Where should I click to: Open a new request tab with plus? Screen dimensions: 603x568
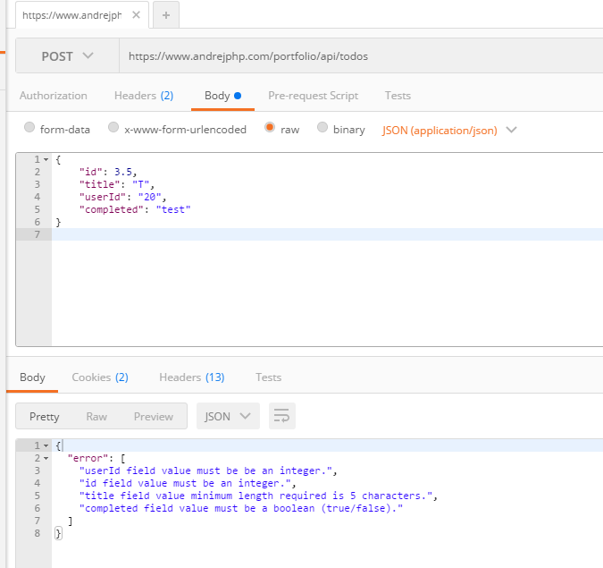point(166,15)
